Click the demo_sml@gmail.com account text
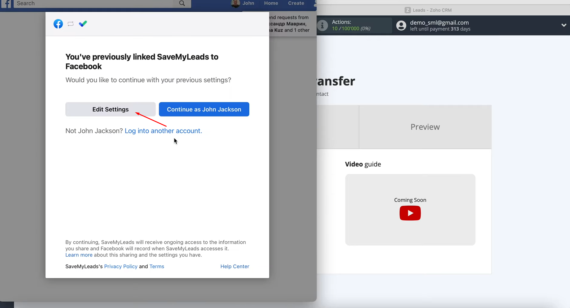The image size is (570, 308). 439,23
